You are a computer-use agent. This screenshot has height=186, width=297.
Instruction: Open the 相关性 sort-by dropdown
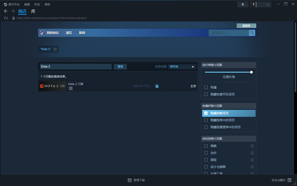click(182, 66)
